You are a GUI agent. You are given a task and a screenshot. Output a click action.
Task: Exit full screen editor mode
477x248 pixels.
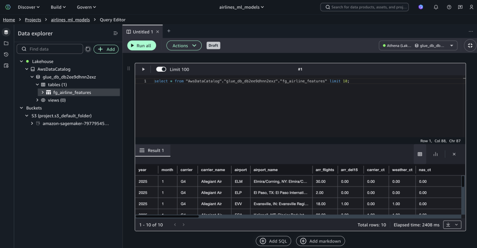[x=470, y=46]
